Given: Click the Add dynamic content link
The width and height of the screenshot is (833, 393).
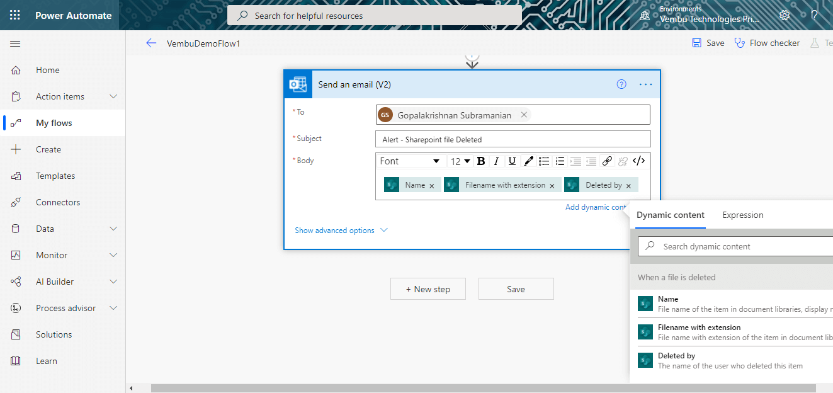Looking at the screenshot, I should (596, 207).
